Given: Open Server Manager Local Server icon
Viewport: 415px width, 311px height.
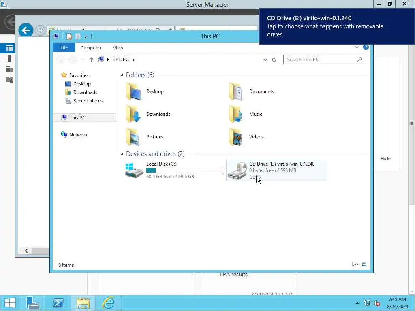Looking at the screenshot, I should pyautogui.click(x=10, y=59).
